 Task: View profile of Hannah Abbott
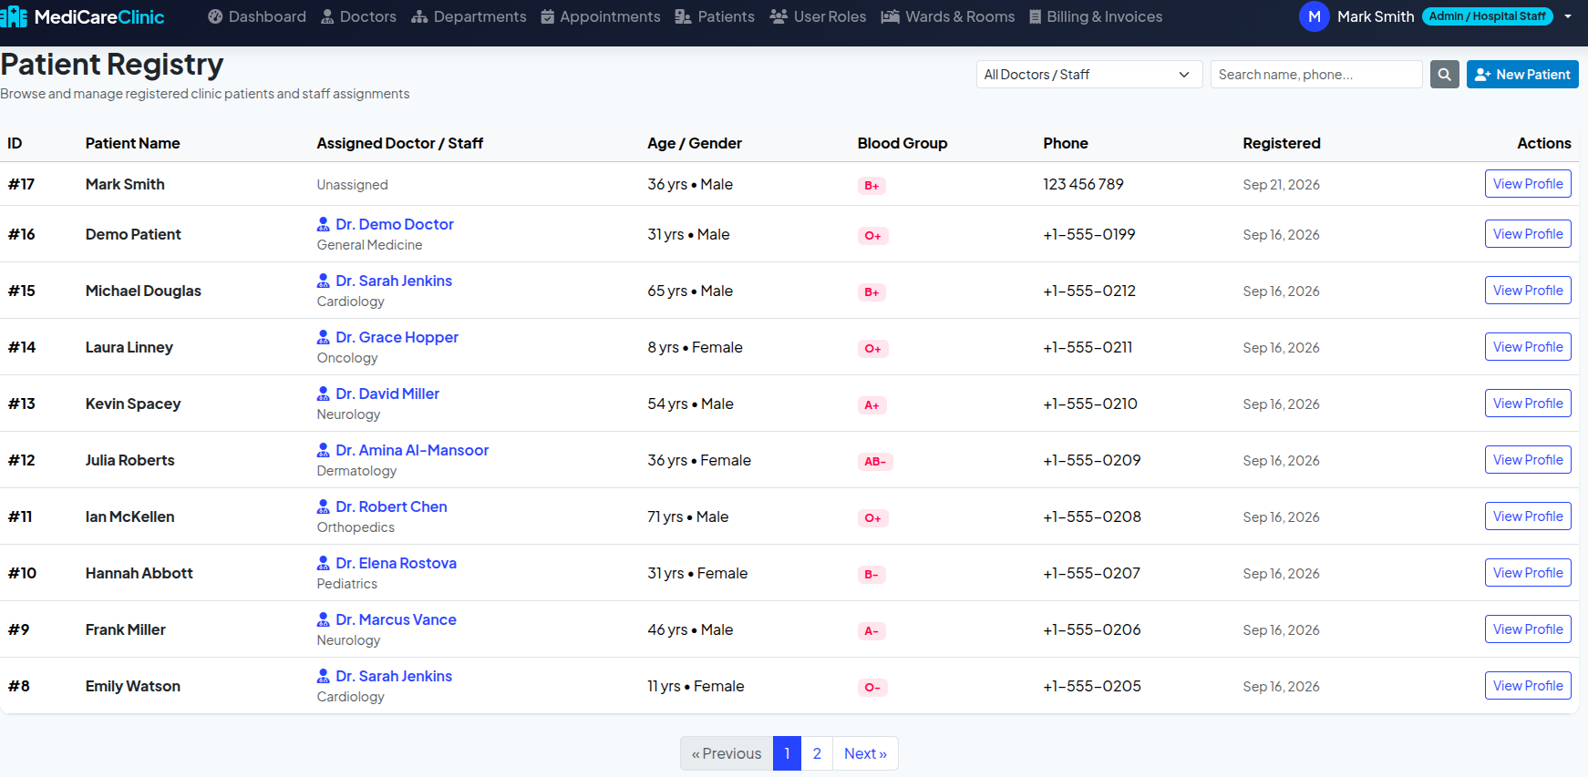point(1528,573)
